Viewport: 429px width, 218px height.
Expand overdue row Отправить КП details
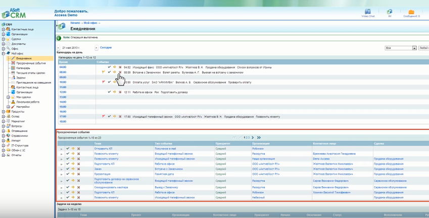tap(61, 149)
